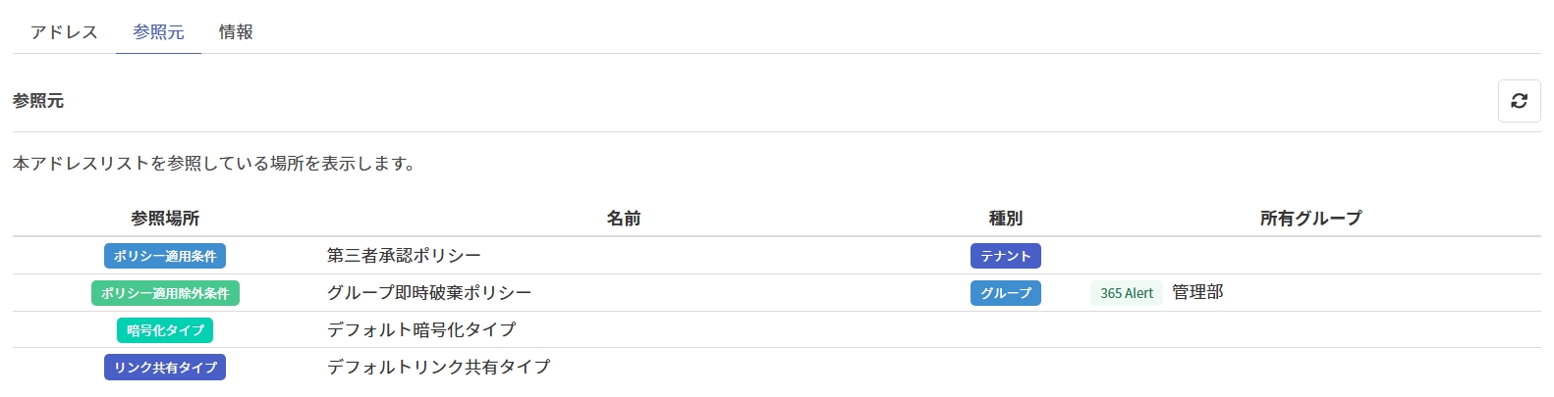This screenshot has height=397, width=1554.
Task: Click the 管理部 owner group
Action: (1197, 293)
